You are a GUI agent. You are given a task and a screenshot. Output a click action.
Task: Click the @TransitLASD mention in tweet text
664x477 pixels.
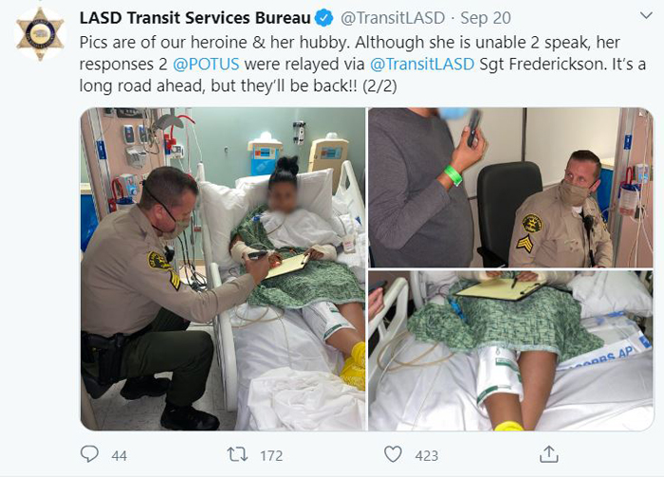pos(422,64)
